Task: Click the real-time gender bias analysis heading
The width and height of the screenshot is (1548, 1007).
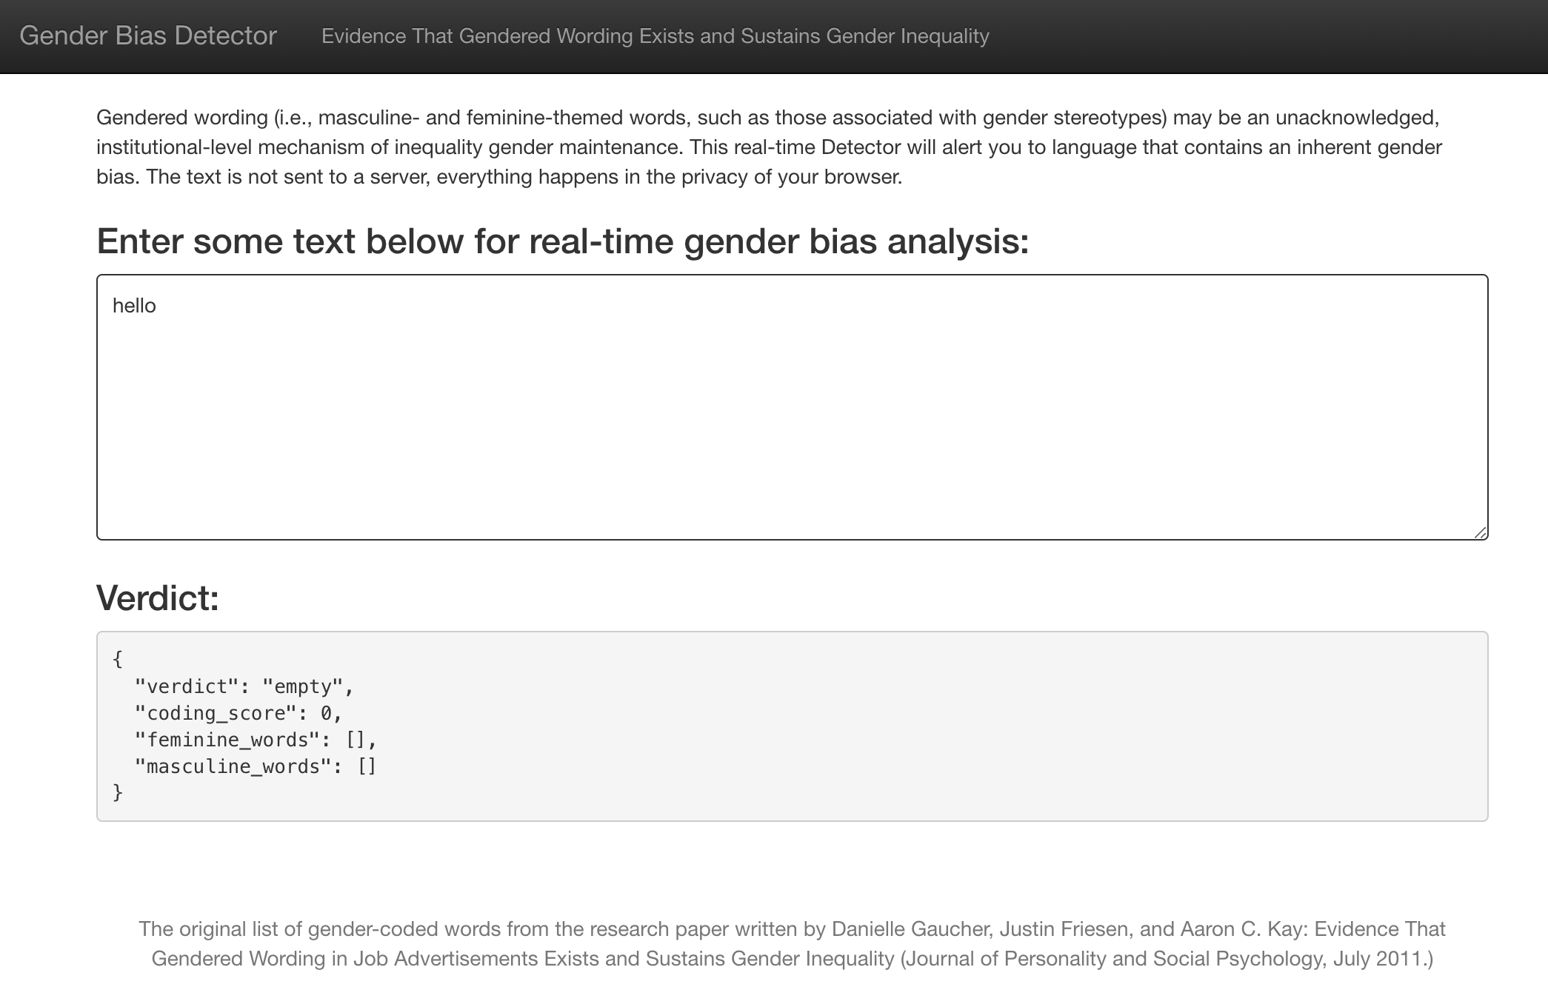Action: pyautogui.click(x=563, y=241)
